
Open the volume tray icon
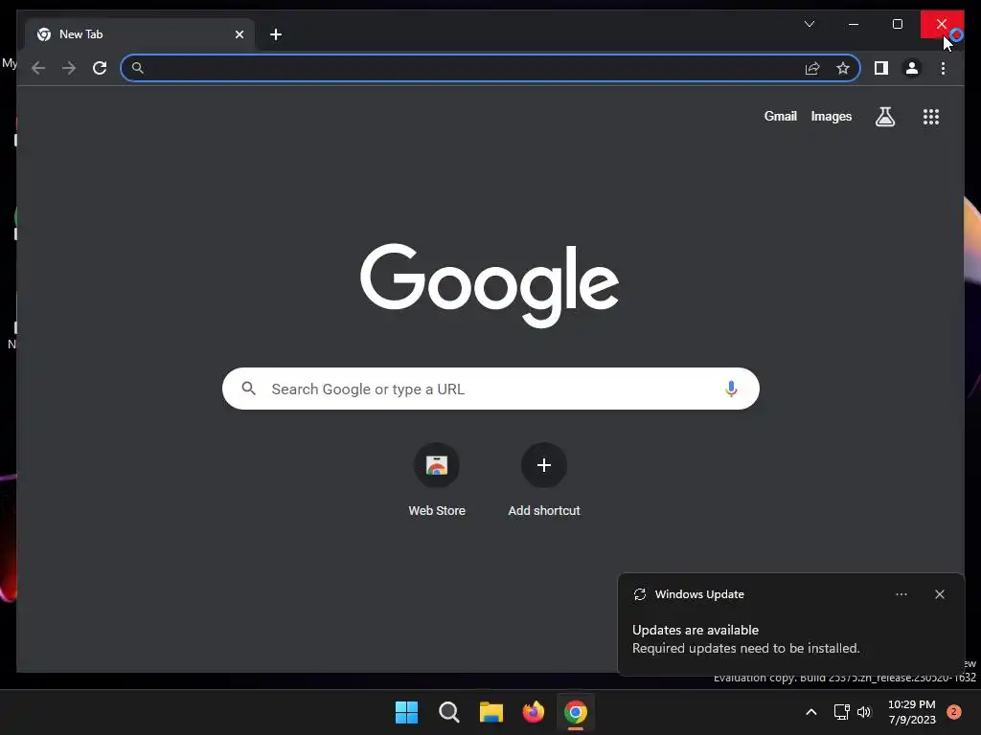click(864, 712)
